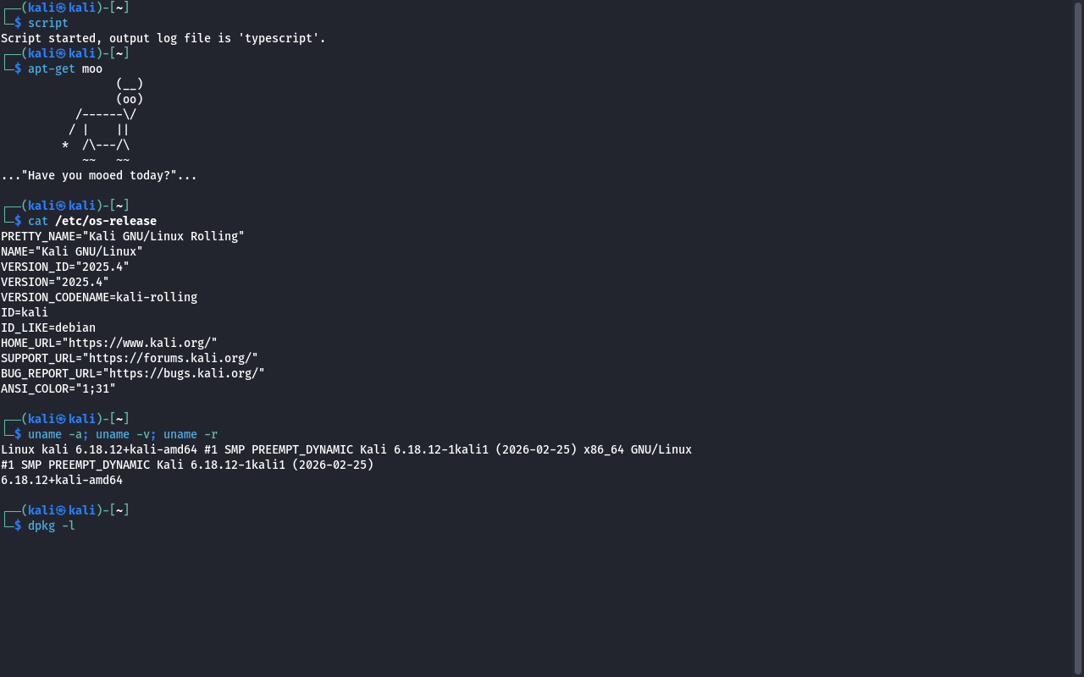The height and width of the screenshot is (677, 1084).
Task: Select the "apt-get" command word
Action: tap(51, 69)
